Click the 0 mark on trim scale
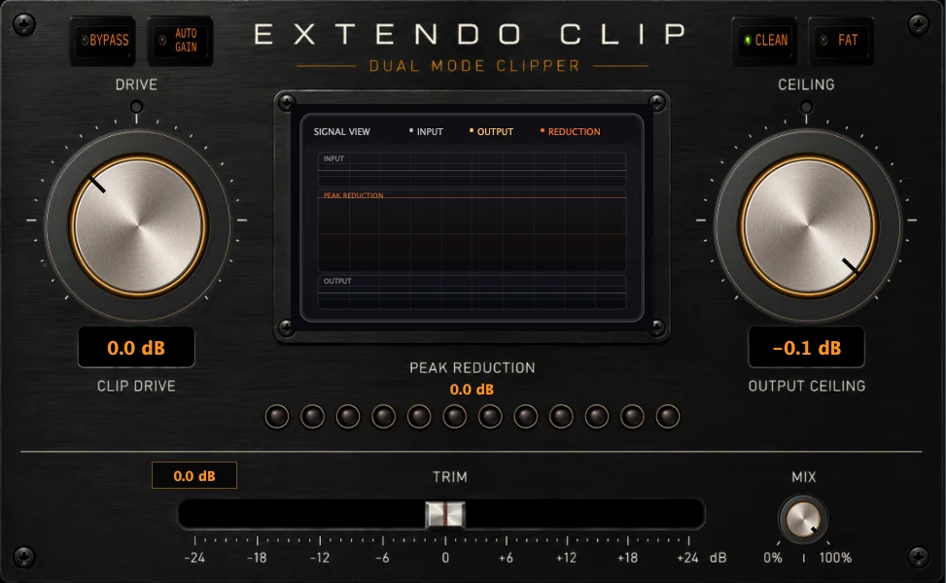946x583 pixels. click(445, 558)
